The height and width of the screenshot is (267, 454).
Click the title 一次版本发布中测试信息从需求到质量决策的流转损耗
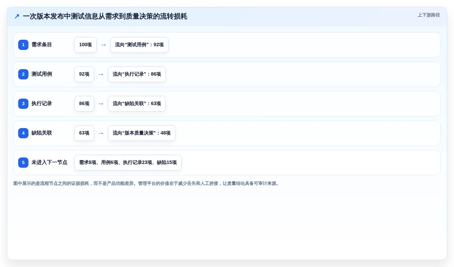click(105, 16)
